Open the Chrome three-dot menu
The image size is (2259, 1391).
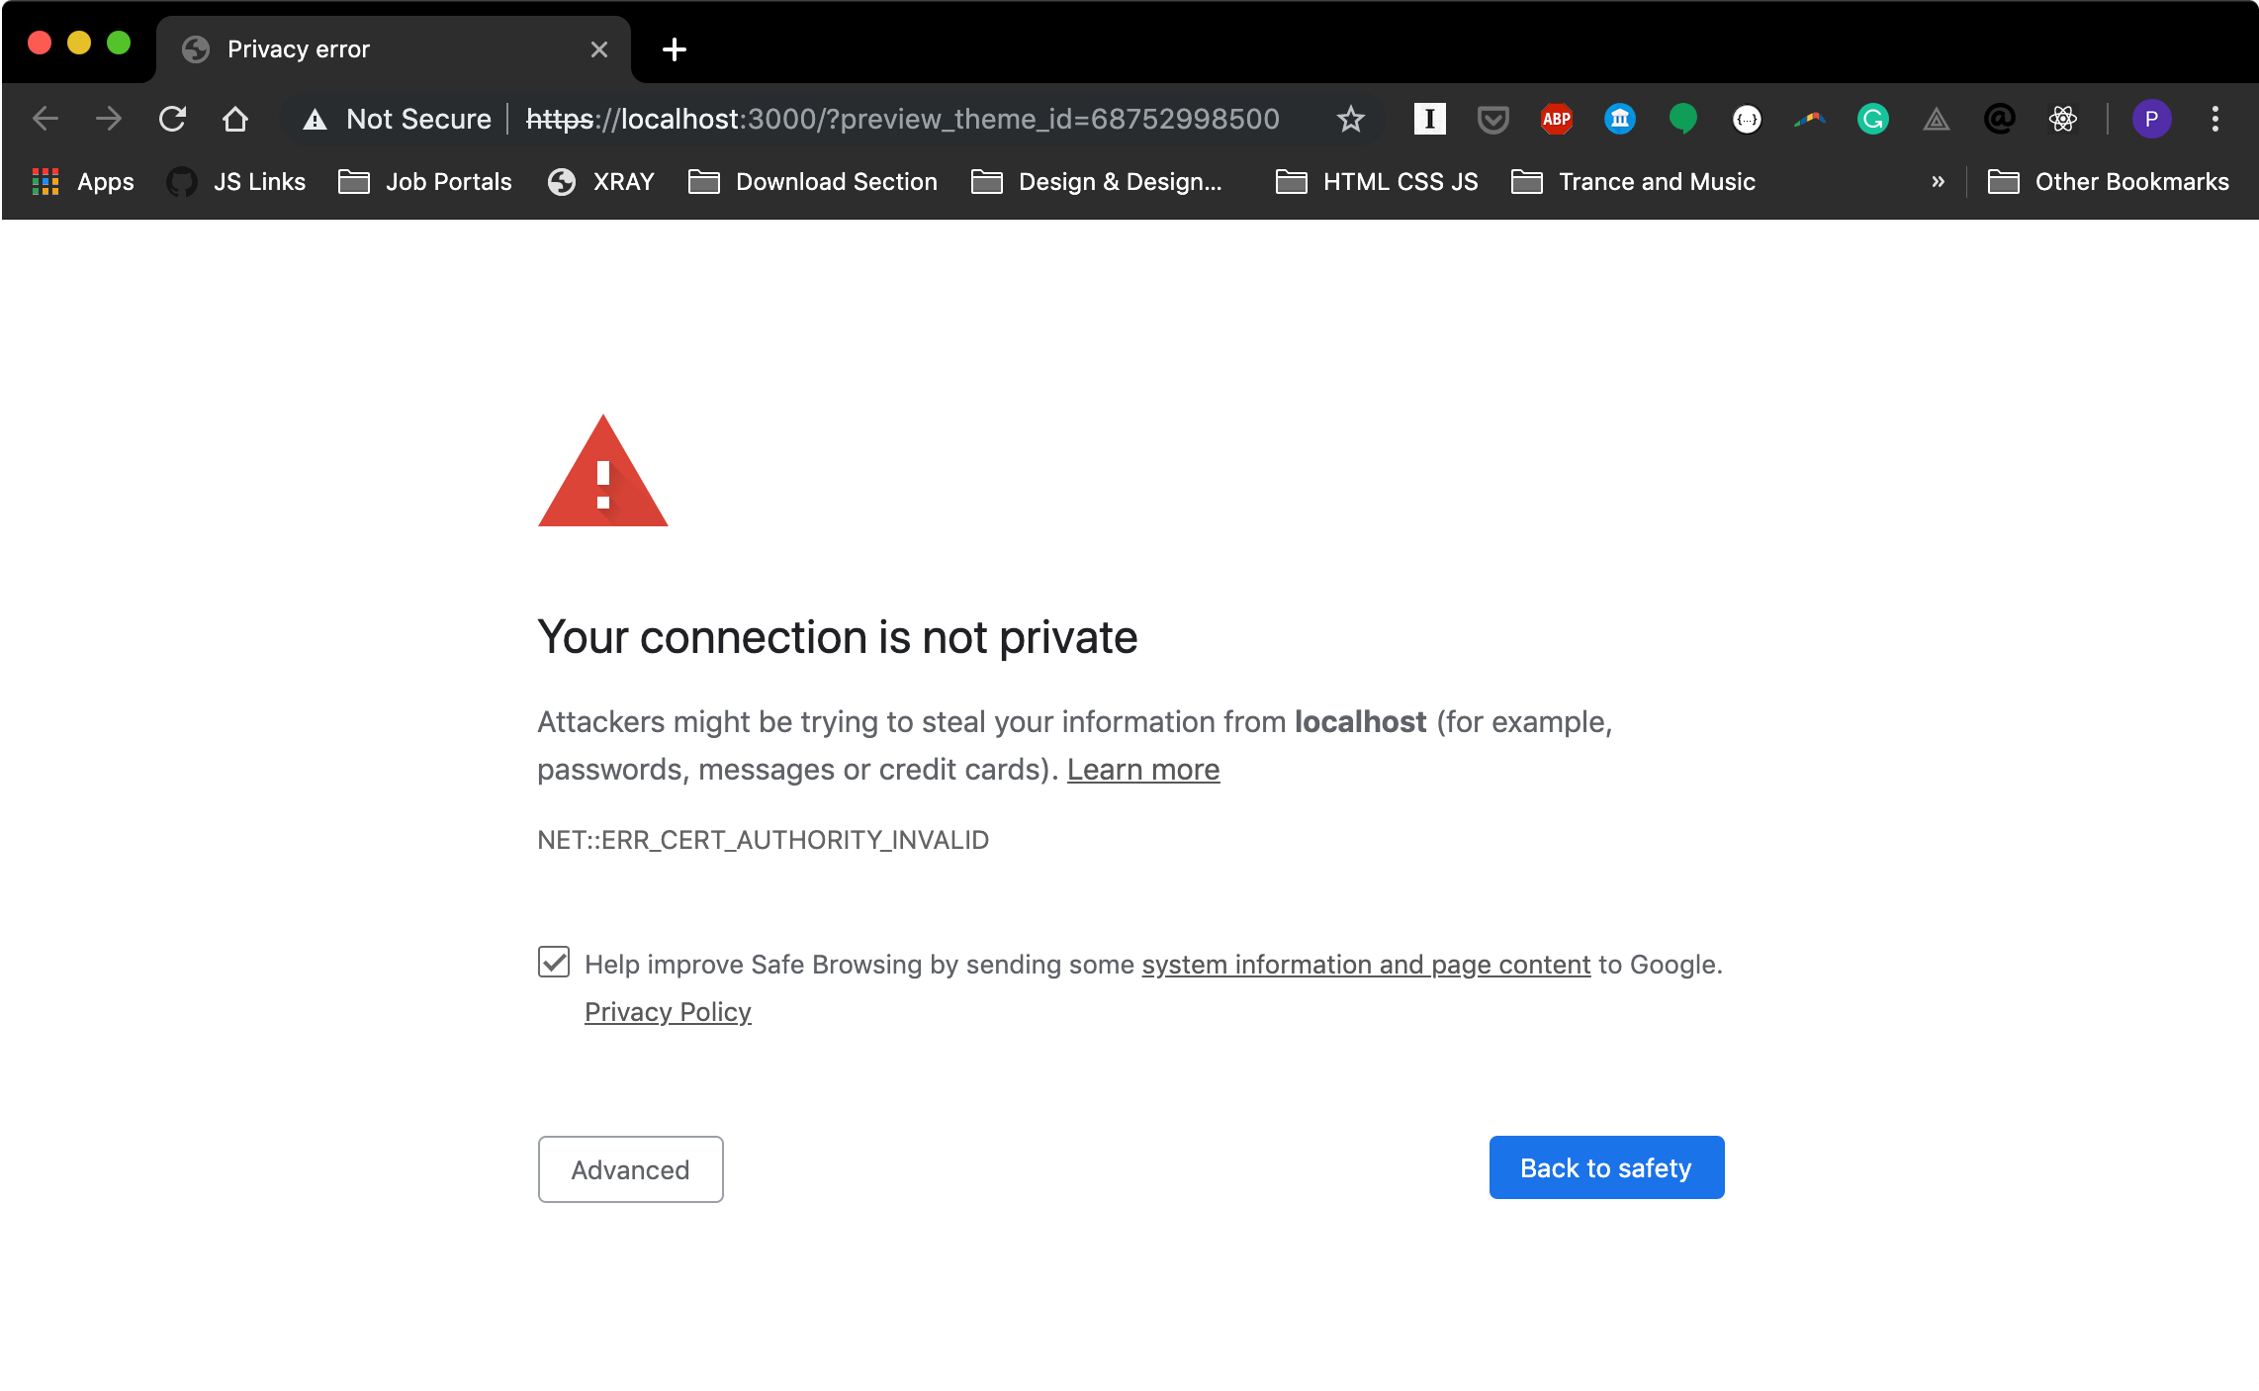[2215, 120]
